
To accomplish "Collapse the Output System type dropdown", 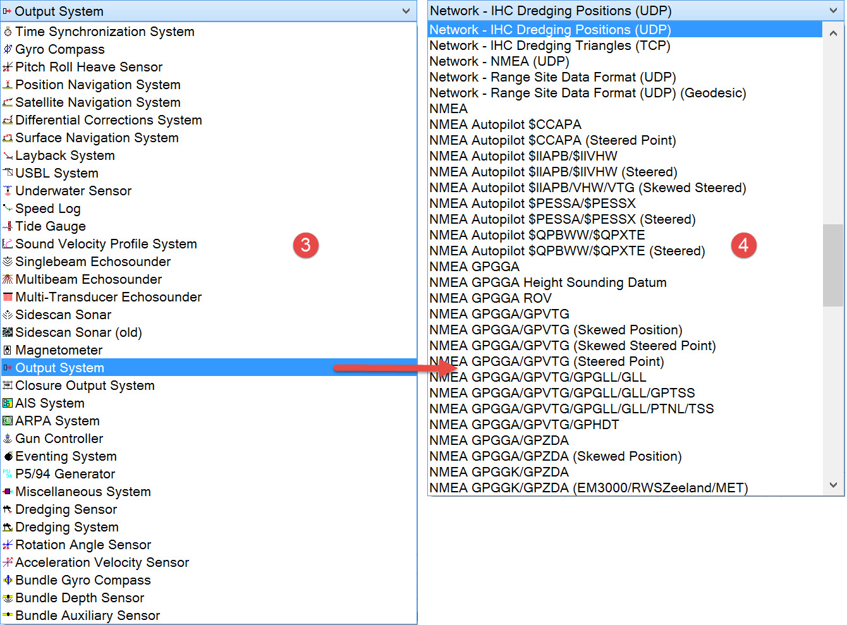I will point(406,11).
